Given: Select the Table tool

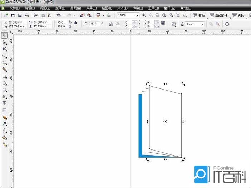Looking at the screenshot, I should (4, 110).
